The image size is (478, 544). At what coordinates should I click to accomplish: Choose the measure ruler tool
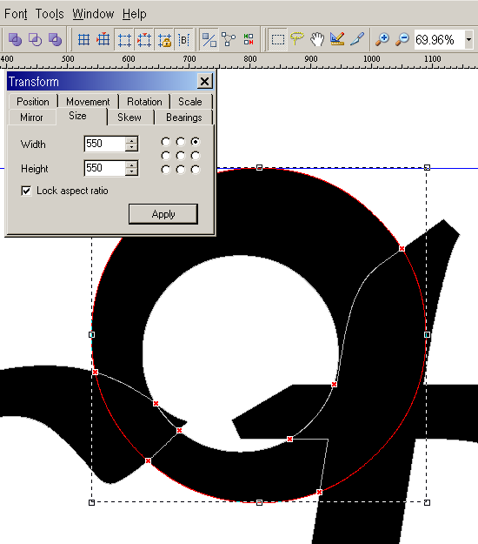337,39
